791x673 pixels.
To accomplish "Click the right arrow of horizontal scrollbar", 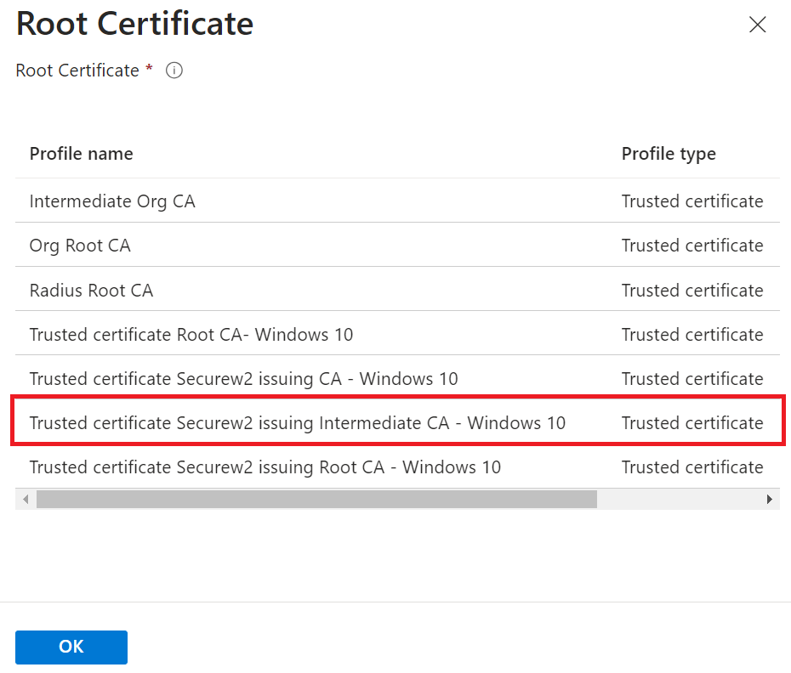I will pos(770,500).
